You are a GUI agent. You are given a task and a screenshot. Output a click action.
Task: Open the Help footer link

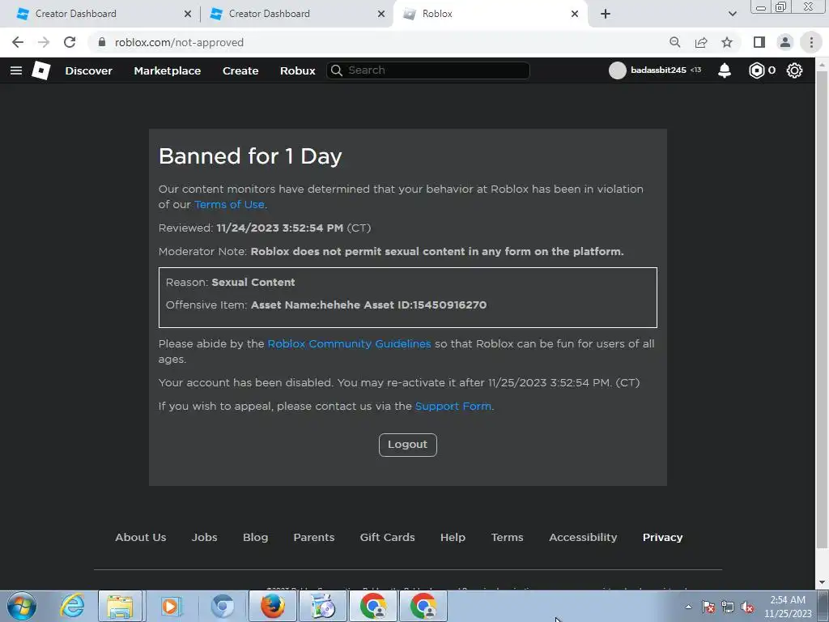(x=453, y=538)
